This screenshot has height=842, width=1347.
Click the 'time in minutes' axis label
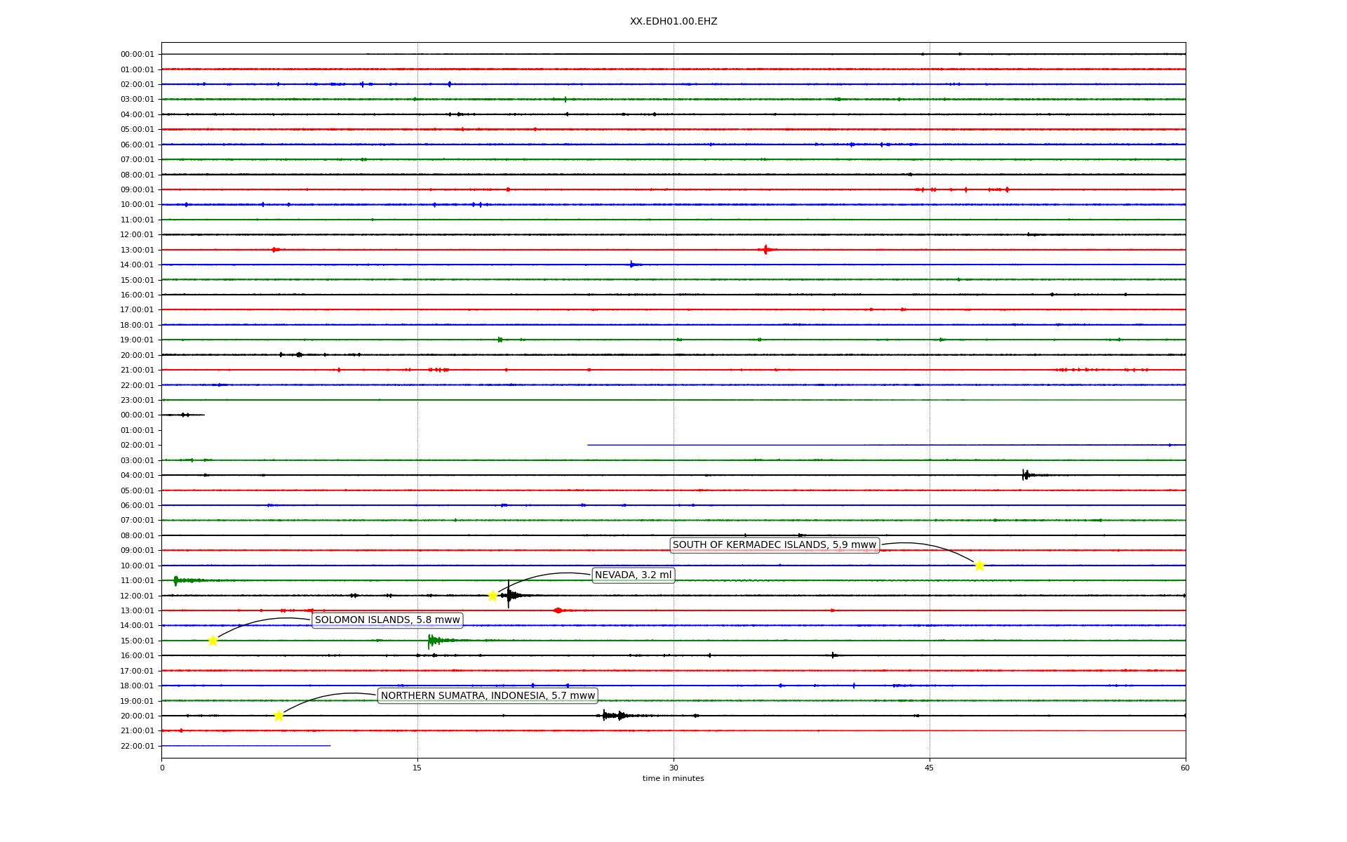pos(673,779)
